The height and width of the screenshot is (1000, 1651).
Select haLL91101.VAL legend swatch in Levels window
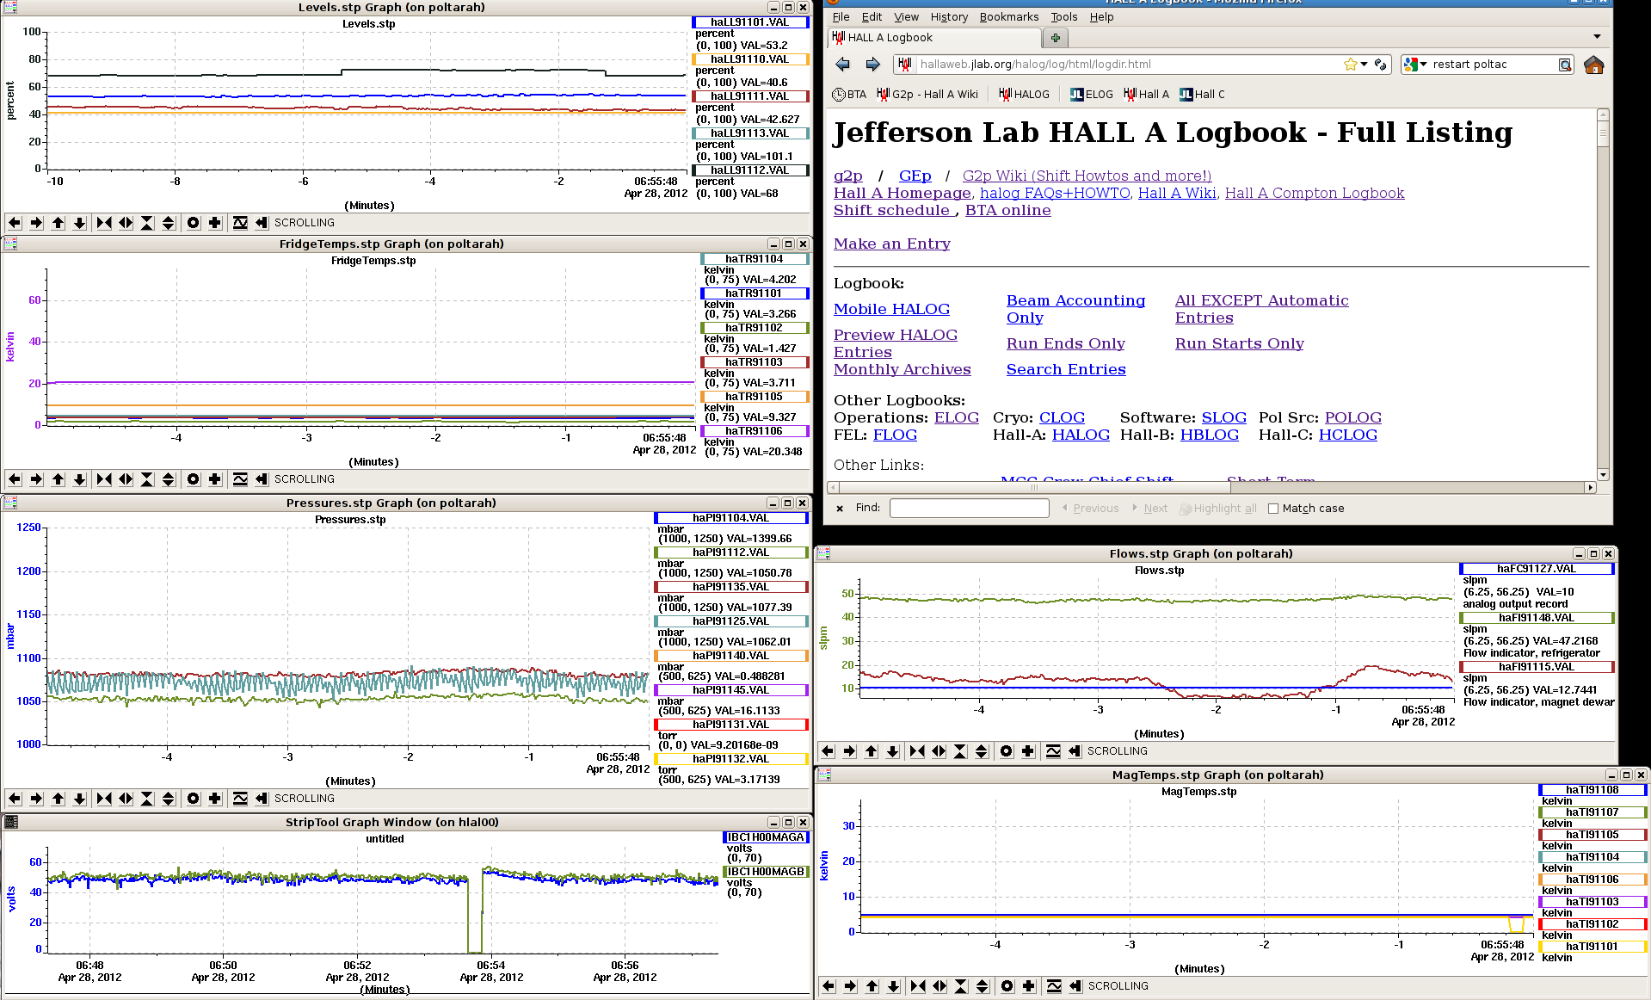click(x=750, y=22)
